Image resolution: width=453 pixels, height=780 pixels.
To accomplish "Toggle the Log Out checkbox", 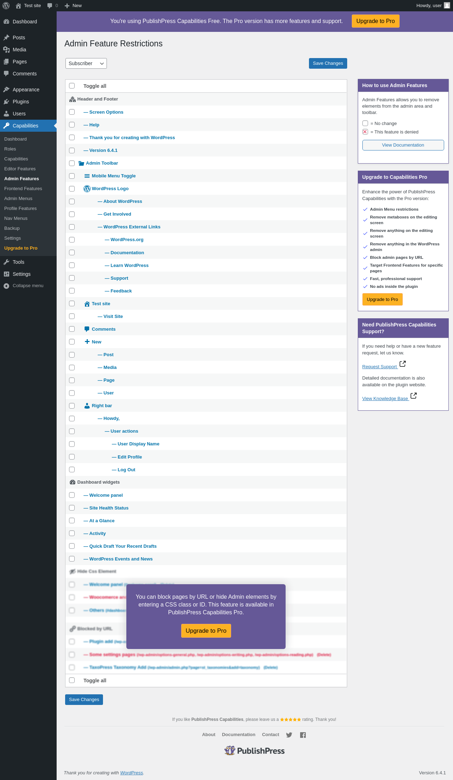I will [72, 469].
